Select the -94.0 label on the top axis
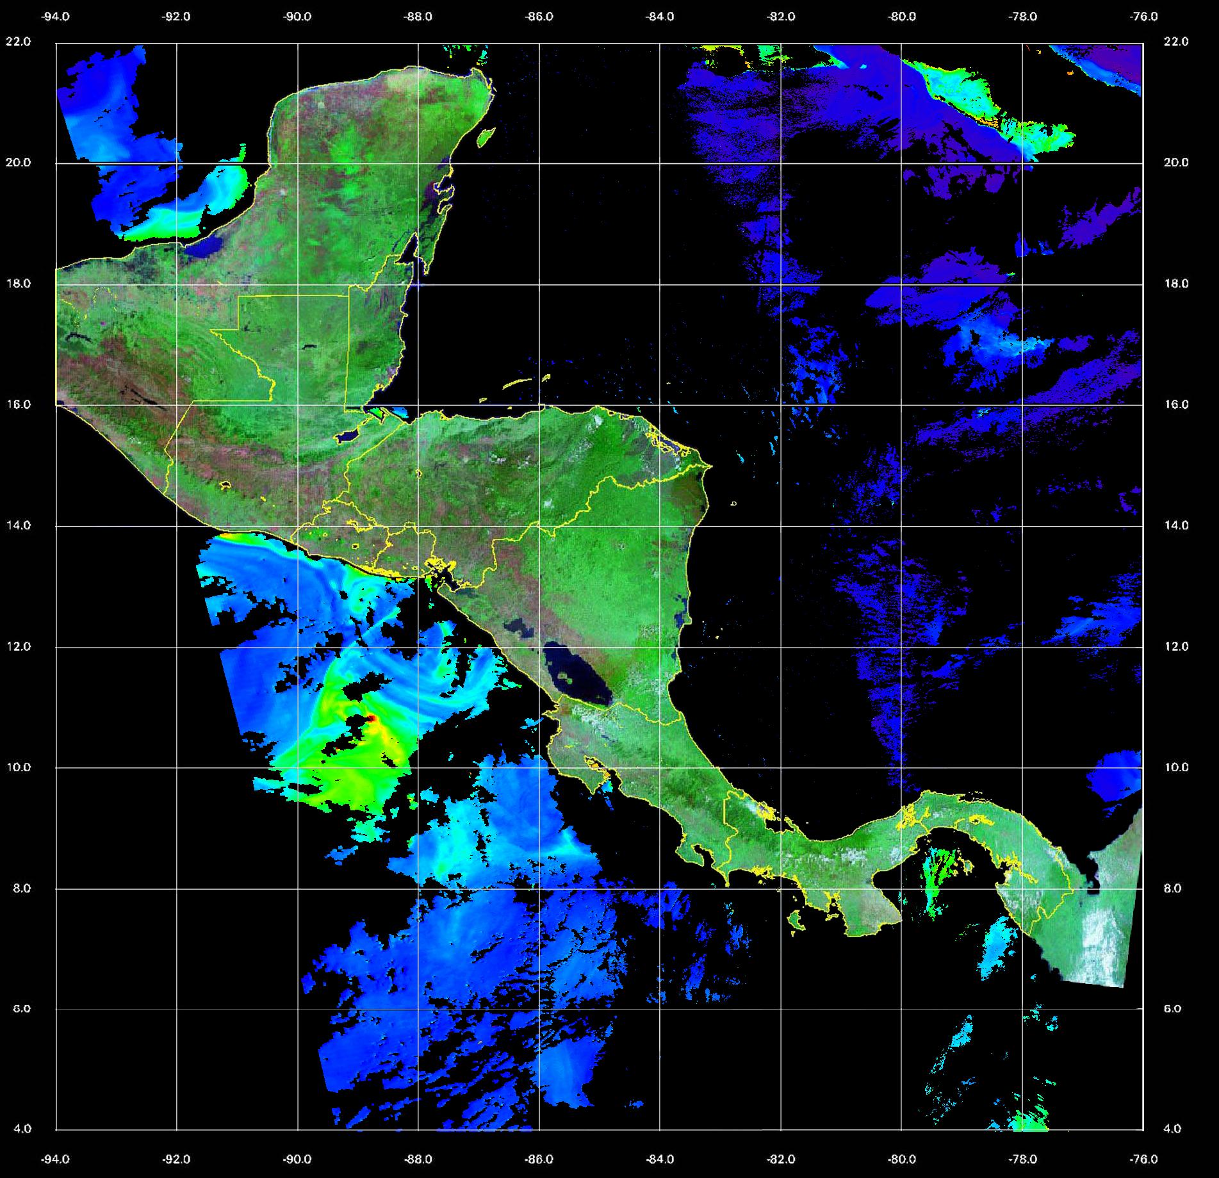1219x1178 pixels. click(56, 17)
